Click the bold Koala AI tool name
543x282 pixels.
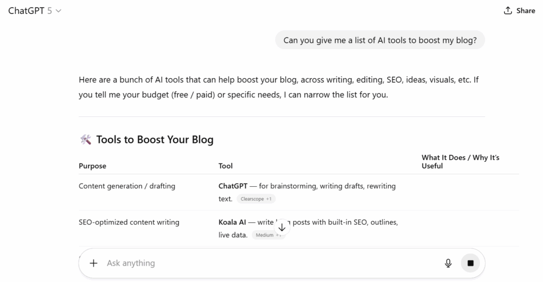[232, 222]
